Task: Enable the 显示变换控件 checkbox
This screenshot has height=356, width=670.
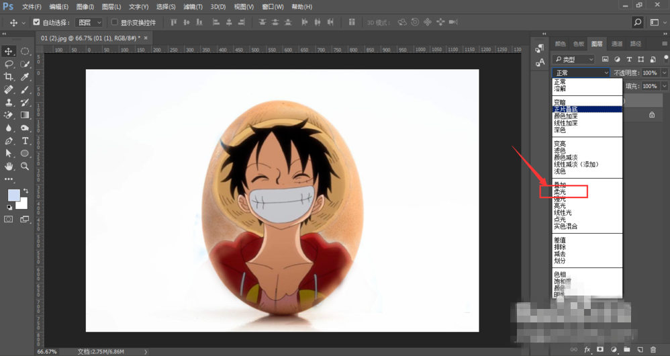Action: [x=115, y=22]
